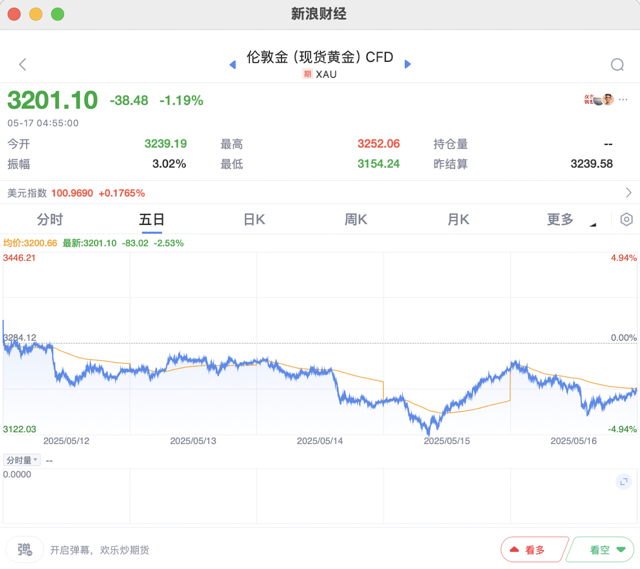
Task: Click the percent change -1.19%
Action: (x=181, y=100)
